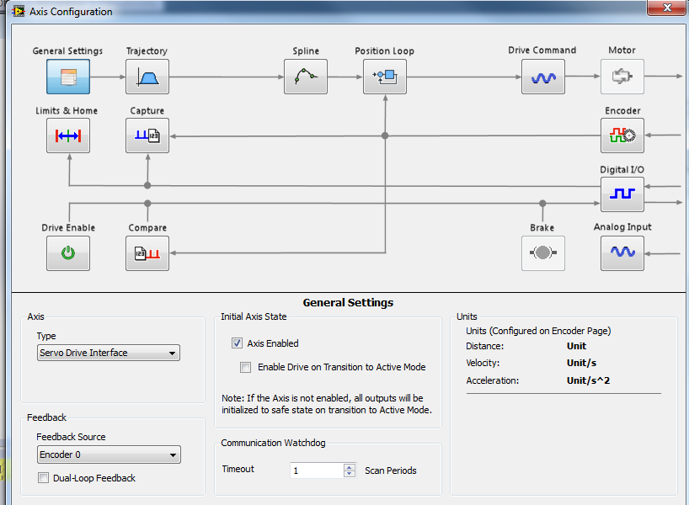
Task: Click the Drive Enable power icon
Action: (67, 253)
